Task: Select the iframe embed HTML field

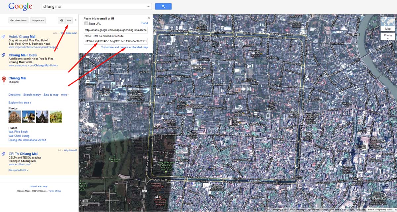Action: pyautogui.click(x=116, y=41)
